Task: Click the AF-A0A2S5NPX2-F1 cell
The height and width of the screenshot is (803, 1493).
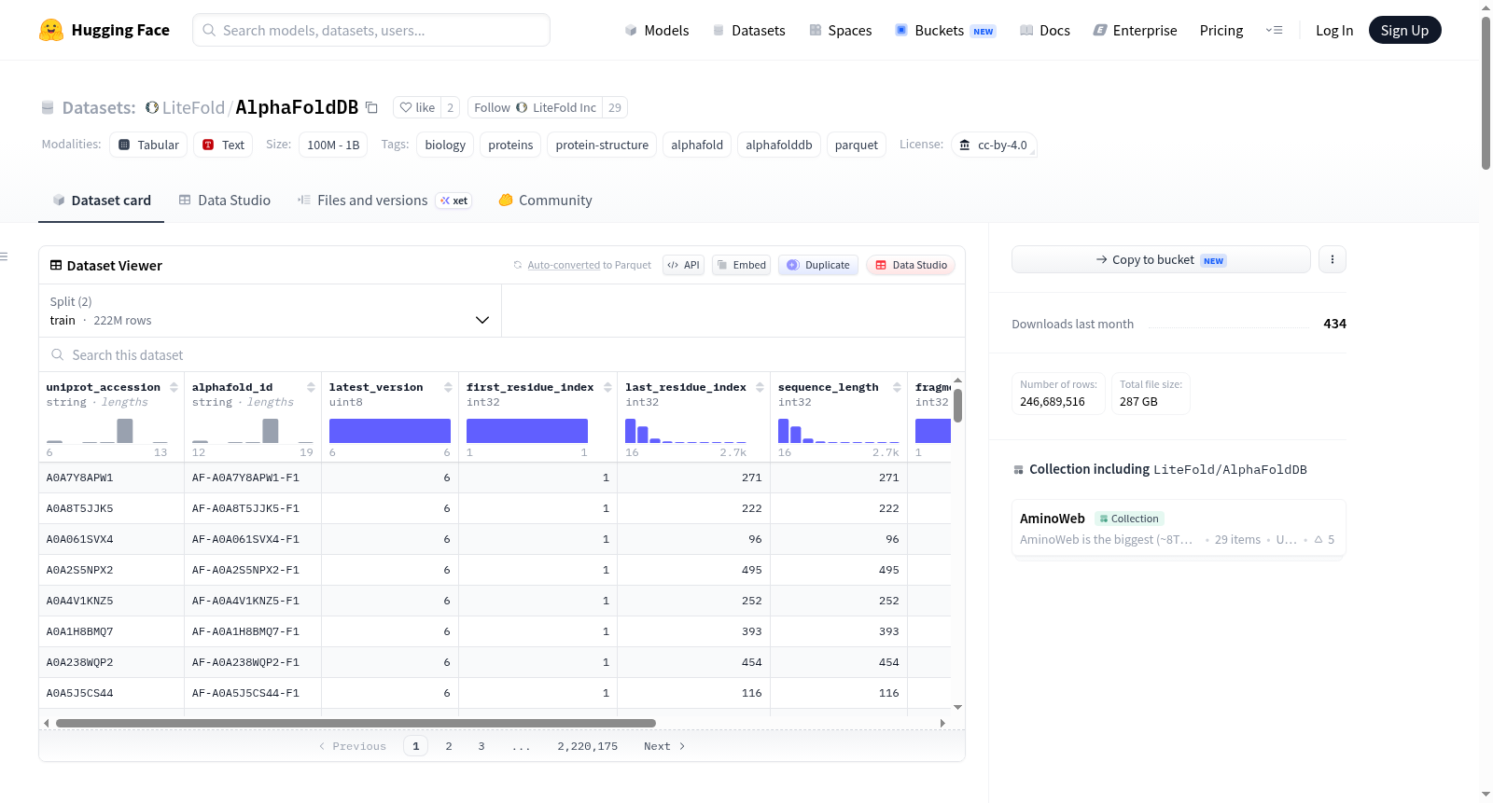Action: point(253,570)
